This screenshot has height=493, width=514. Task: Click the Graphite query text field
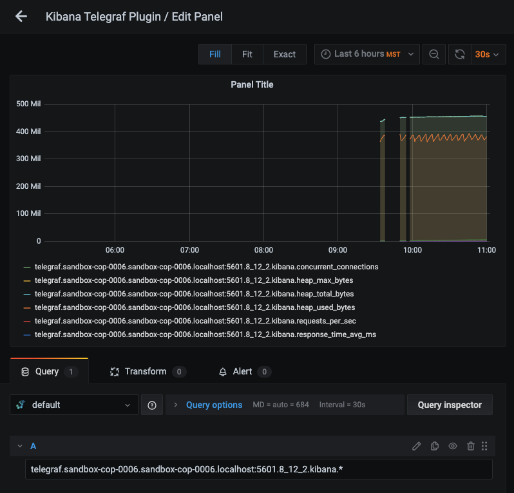(x=259, y=469)
